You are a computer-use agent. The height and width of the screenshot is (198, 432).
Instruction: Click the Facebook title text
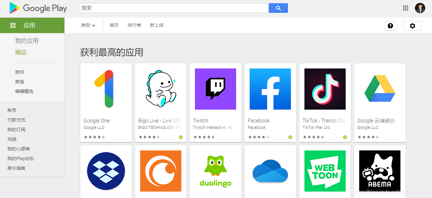259,121
